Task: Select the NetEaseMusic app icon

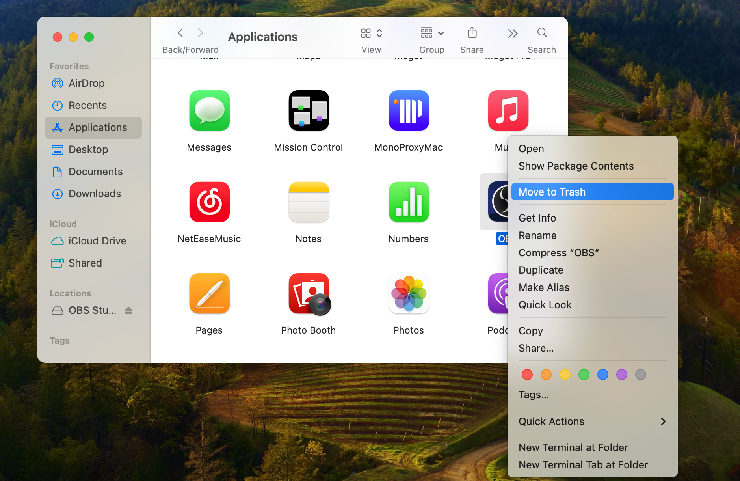Action: tap(209, 202)
